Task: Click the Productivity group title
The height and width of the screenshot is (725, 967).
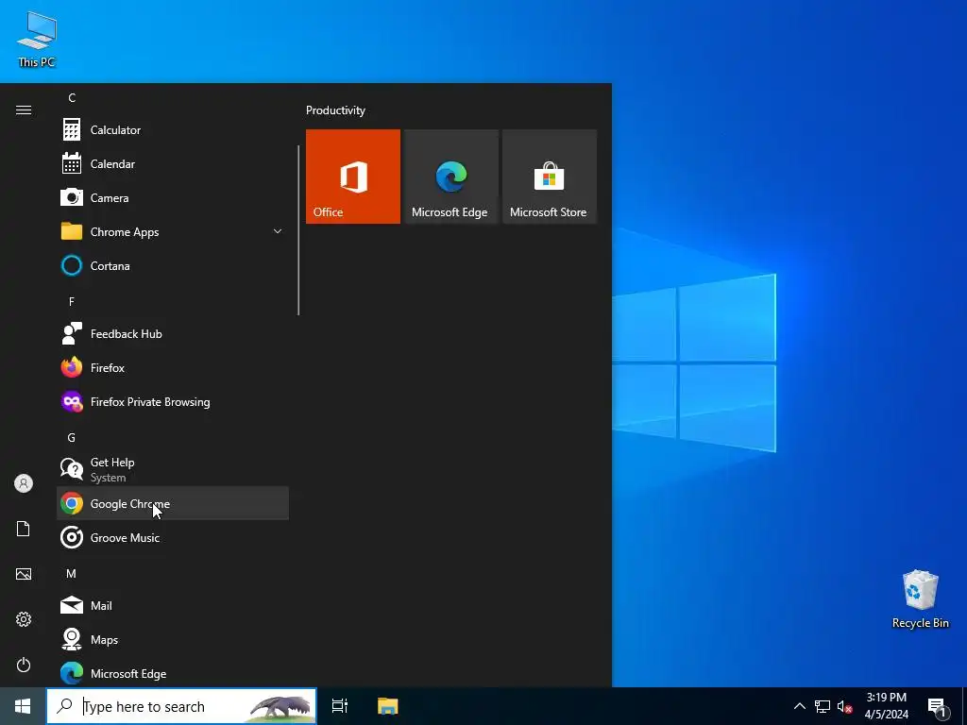Action: [x=335, y=110]
